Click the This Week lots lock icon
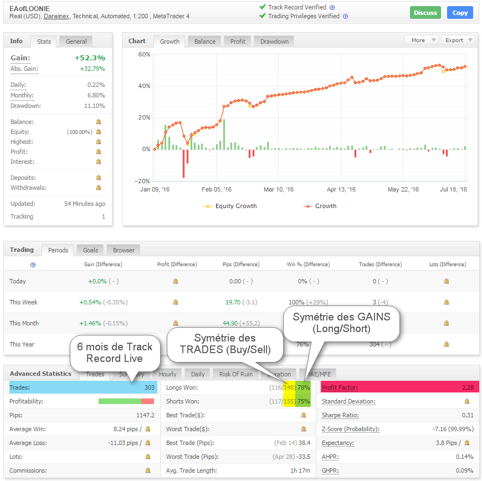The height and width of the screenshot is (481, 482). (x=447, y=302)
